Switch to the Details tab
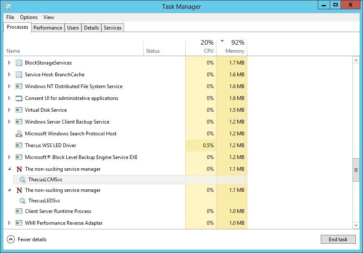 point(91,27)
